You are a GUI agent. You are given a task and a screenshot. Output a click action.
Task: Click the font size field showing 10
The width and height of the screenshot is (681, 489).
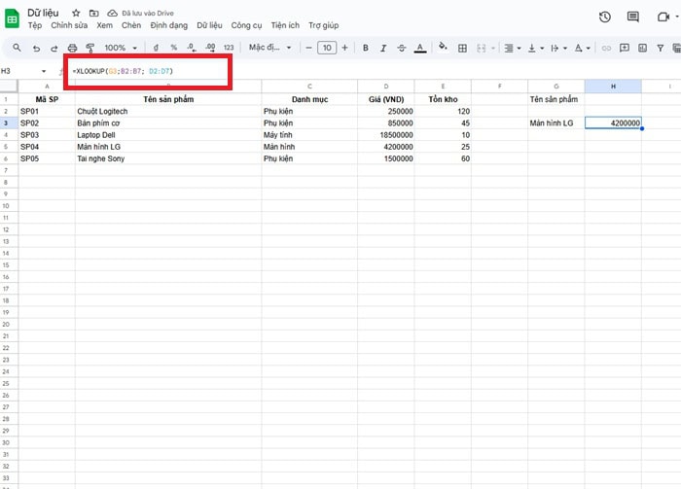pyautogui.click(x=327, y=48)
